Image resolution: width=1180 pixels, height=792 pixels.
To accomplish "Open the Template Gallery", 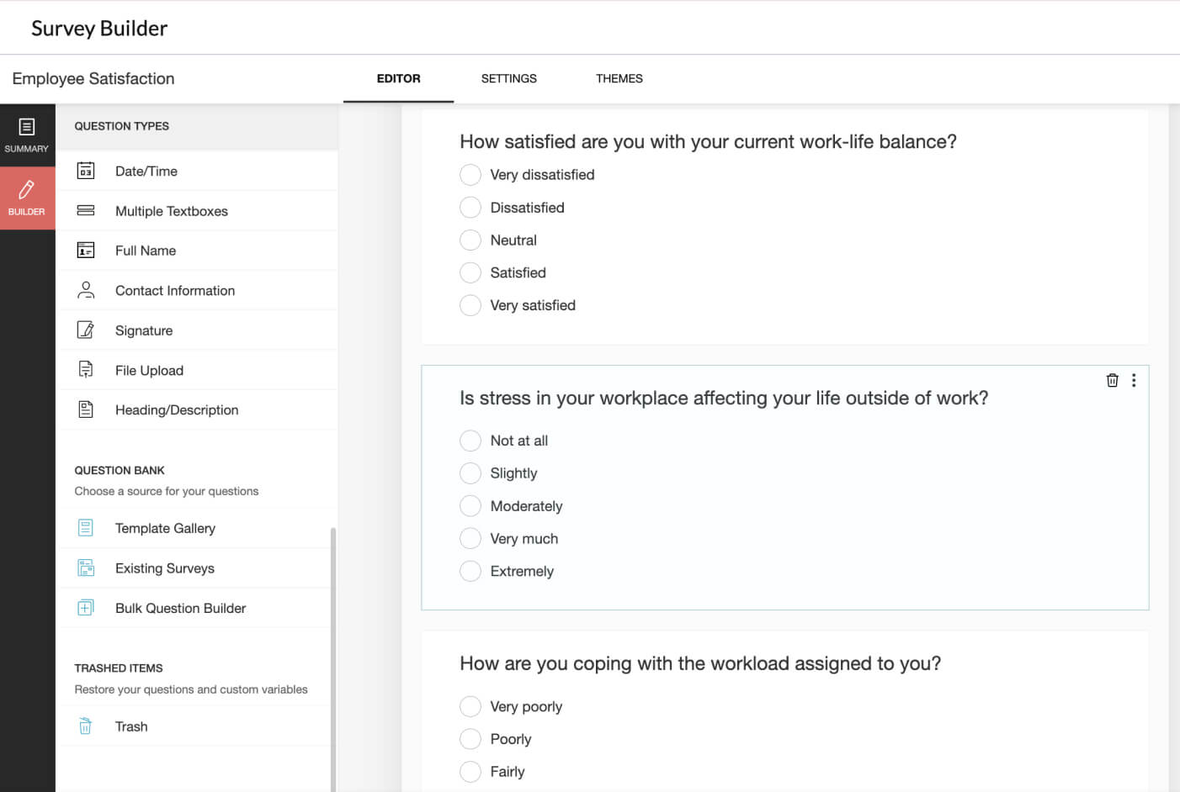I will coord(85,528).
